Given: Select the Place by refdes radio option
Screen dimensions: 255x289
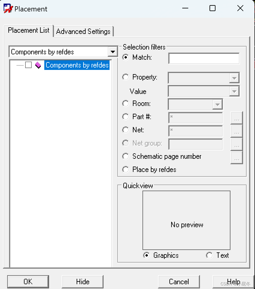Looking at the screenshot, I should (126, 169).
